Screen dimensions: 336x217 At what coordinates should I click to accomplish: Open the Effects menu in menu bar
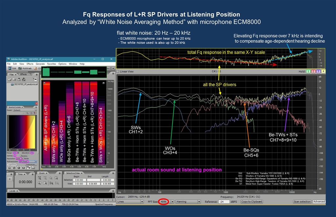tap(30, 64)
